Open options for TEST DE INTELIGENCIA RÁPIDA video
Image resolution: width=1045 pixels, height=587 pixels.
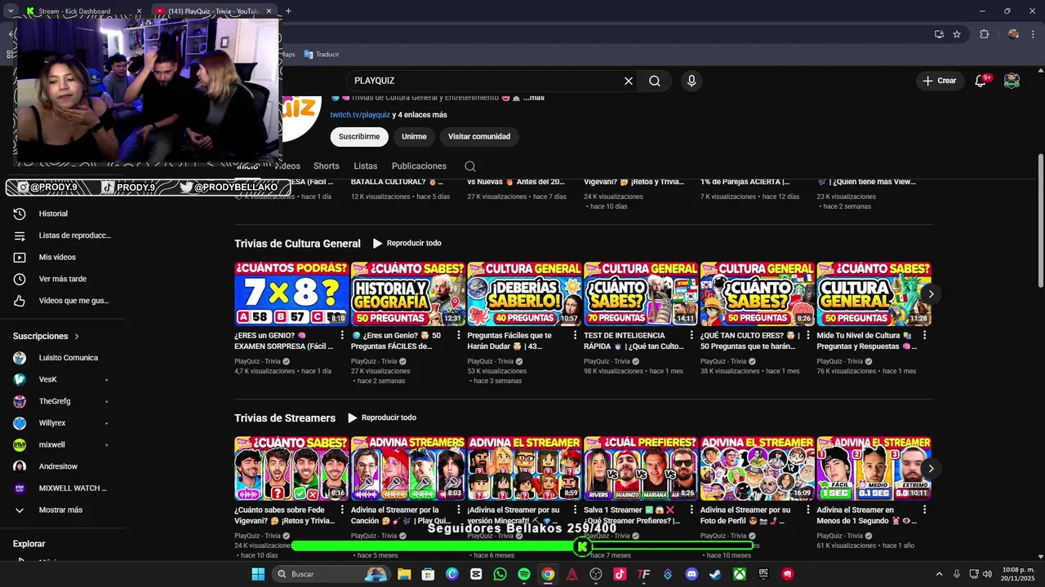pos(691,335)
